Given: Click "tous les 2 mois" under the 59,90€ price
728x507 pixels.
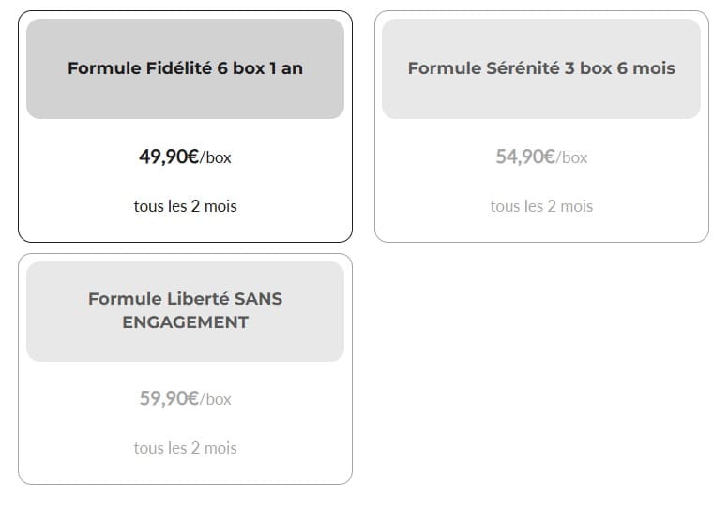Looking at the screenshot, I should point(185,448).
